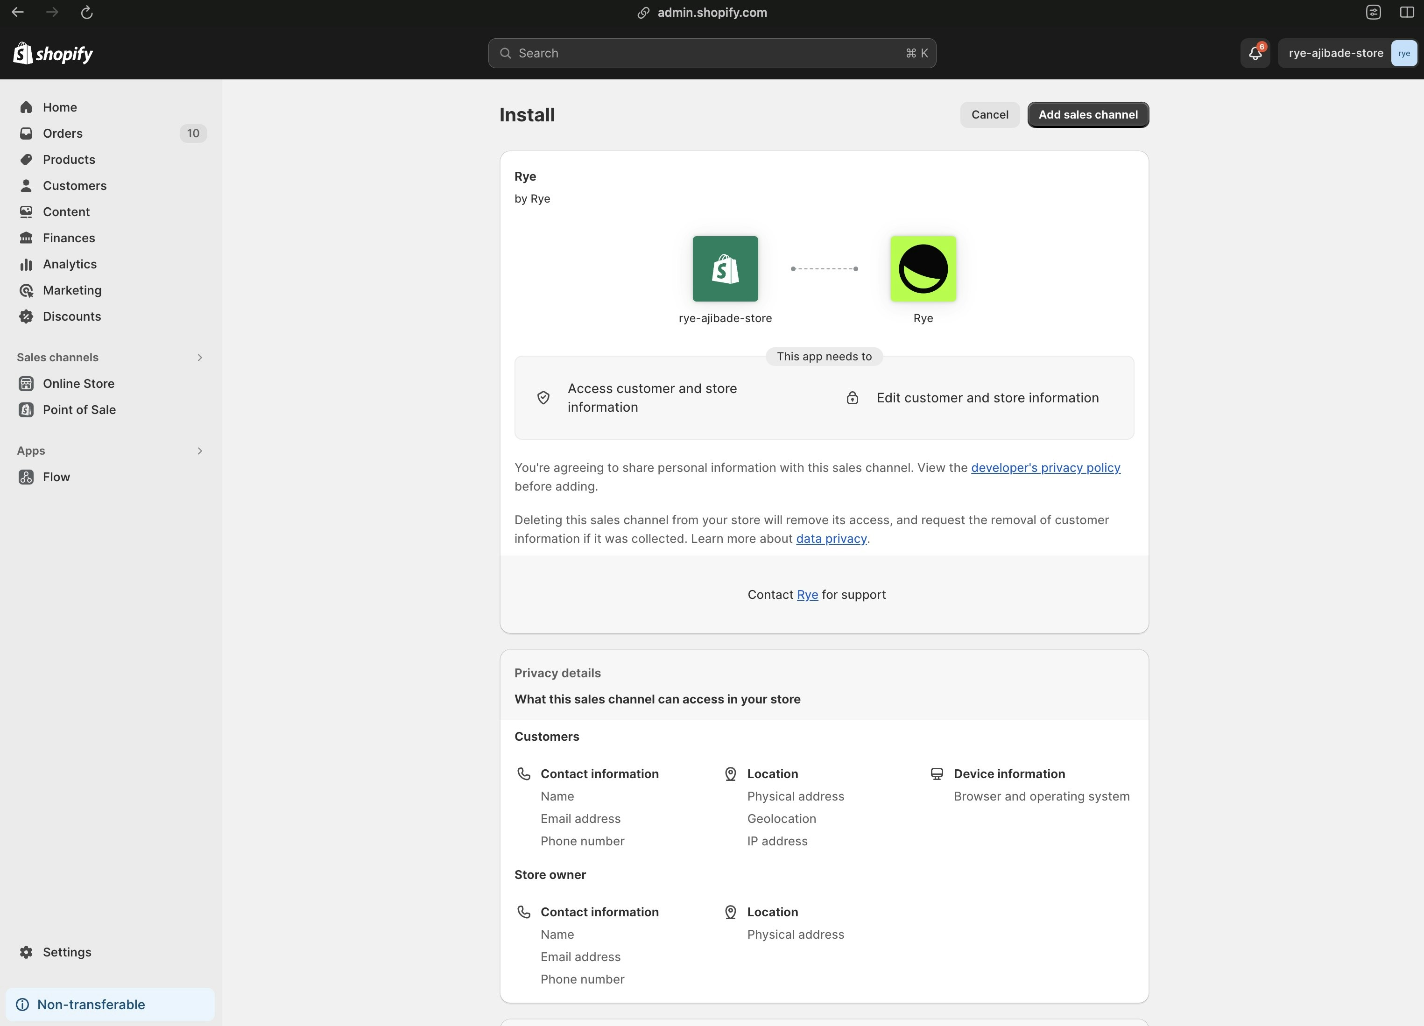Click the Device information monitor icon

click(x=937, y=773)
